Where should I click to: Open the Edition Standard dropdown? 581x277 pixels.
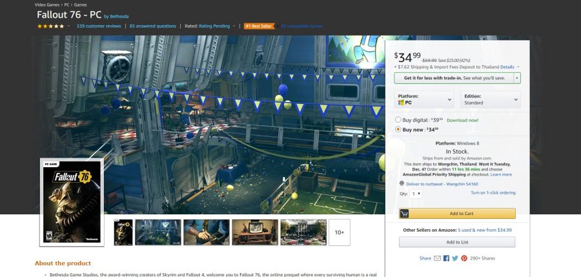point(490,99)
